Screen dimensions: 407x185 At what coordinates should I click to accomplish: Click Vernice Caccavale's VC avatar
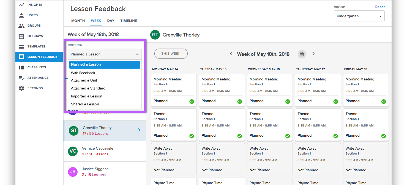[x=73, y=151]
